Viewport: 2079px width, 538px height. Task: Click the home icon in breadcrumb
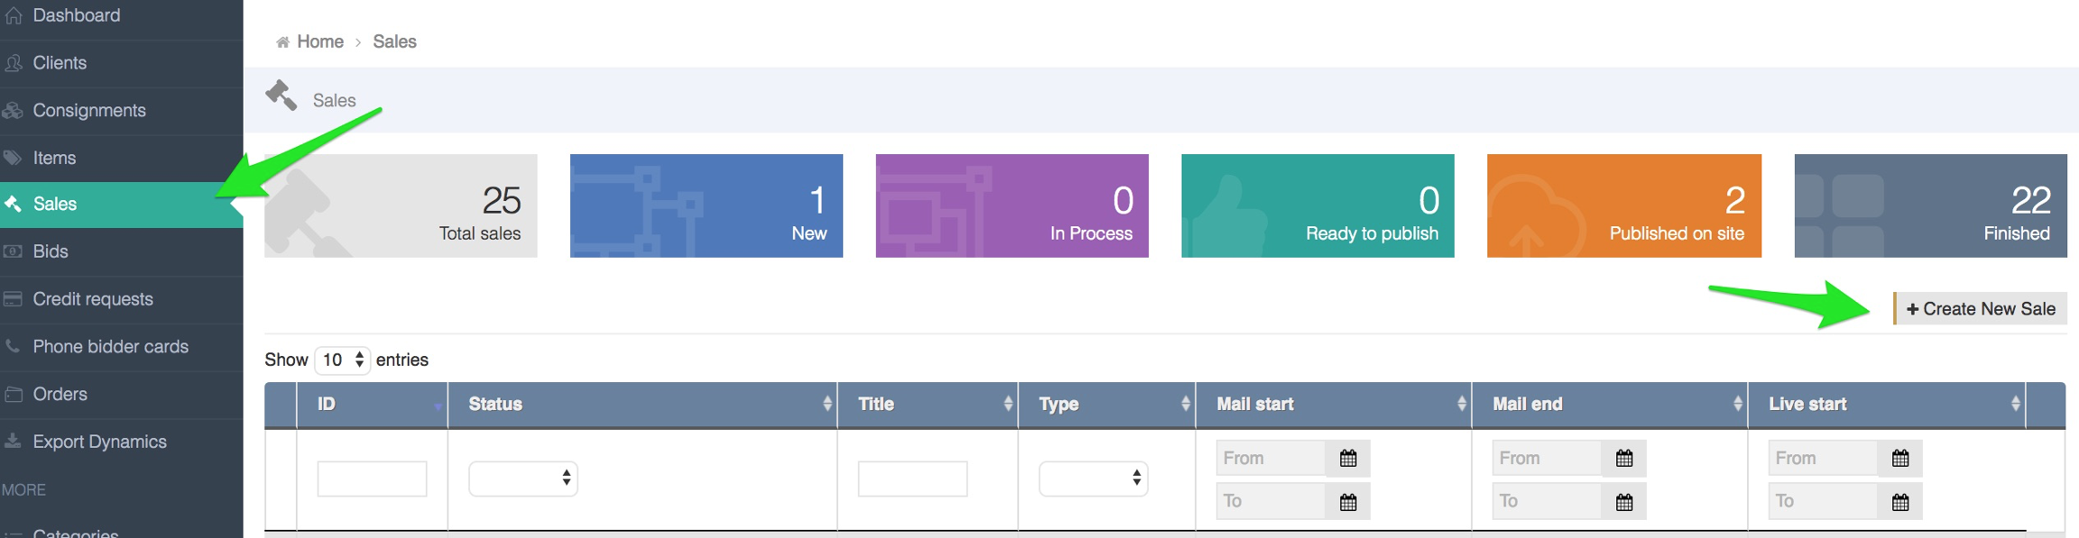pos(282,42)
